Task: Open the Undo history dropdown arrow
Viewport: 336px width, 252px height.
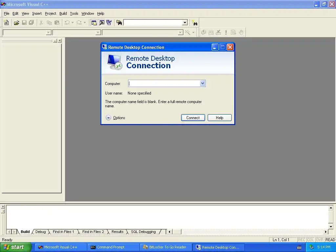Action: (x=73, y=23)
